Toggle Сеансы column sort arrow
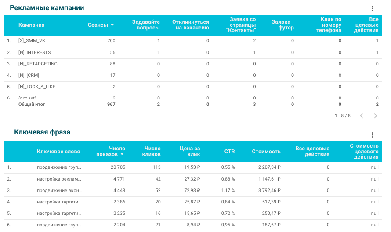Viewport: 391px width, 232px height. coord(112,25)
